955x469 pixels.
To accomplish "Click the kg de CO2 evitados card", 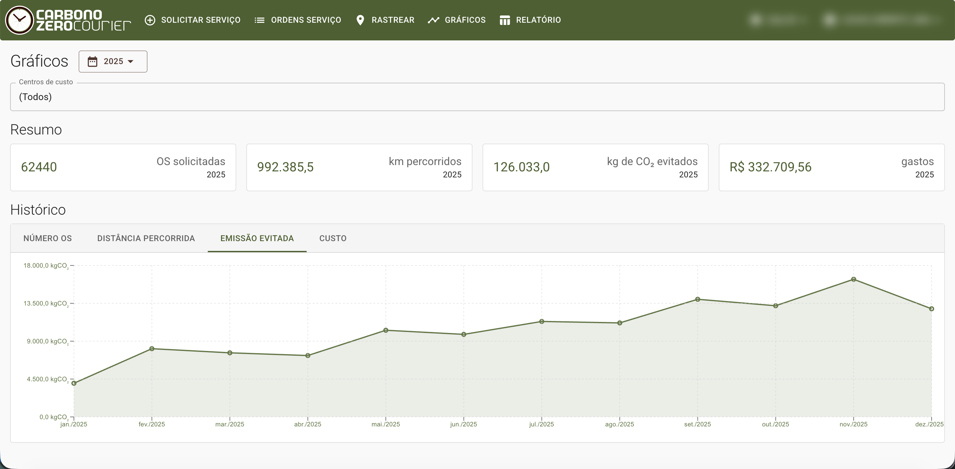I will pos(595,167).
